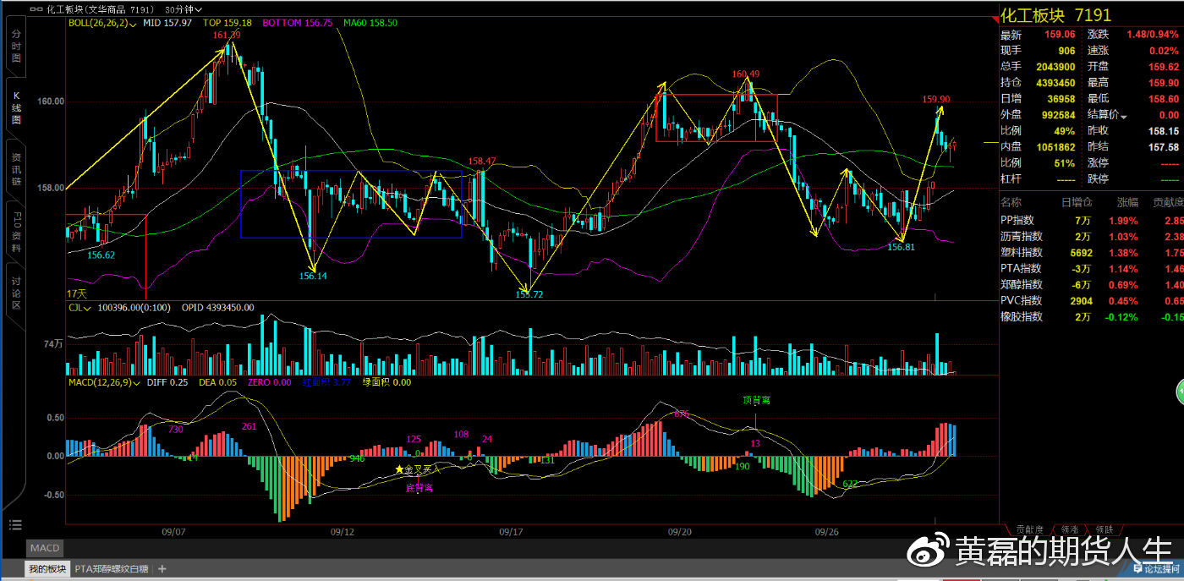Image resolution: width=1184 pixels, height=581 pixels.
Task: Open the 30分钟 period dropdown
Action: click(x=184, y=8)
